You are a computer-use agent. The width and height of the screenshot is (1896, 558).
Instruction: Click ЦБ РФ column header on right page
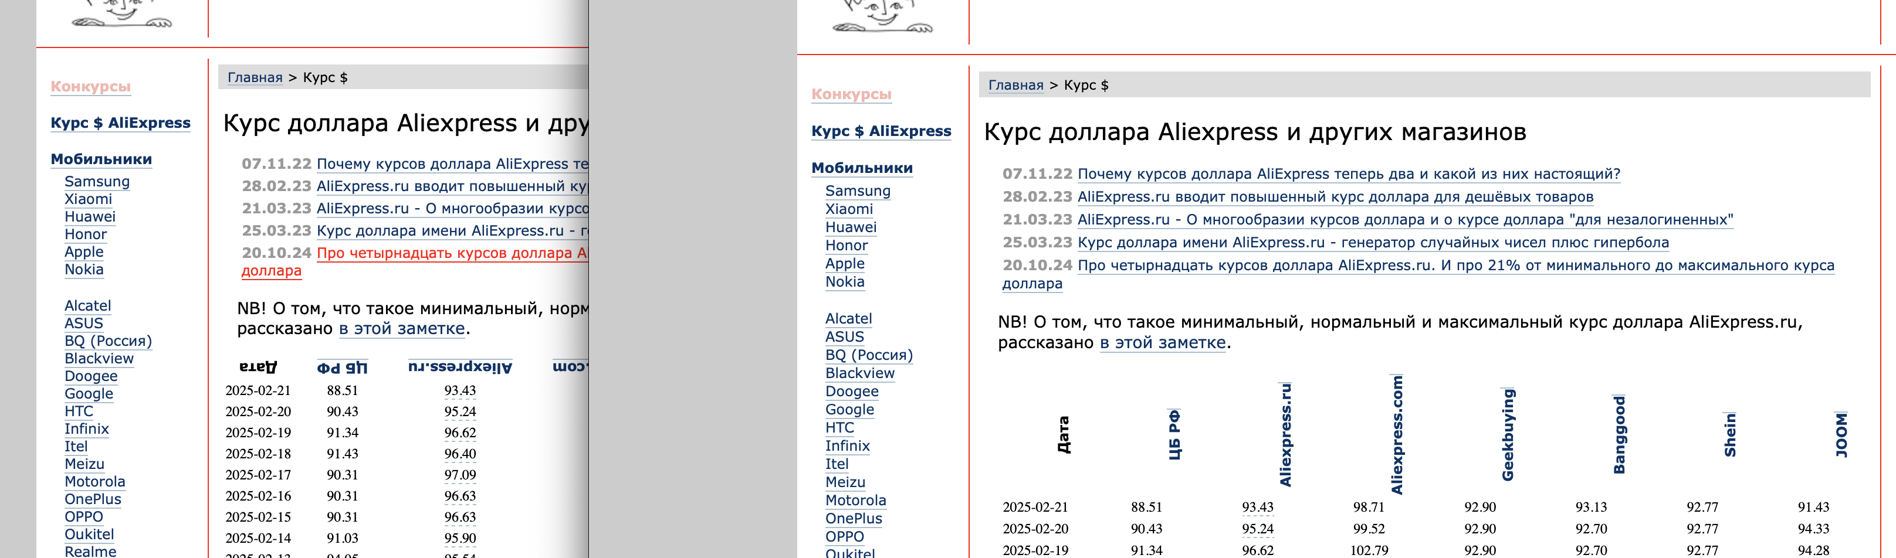(1174, 434)
